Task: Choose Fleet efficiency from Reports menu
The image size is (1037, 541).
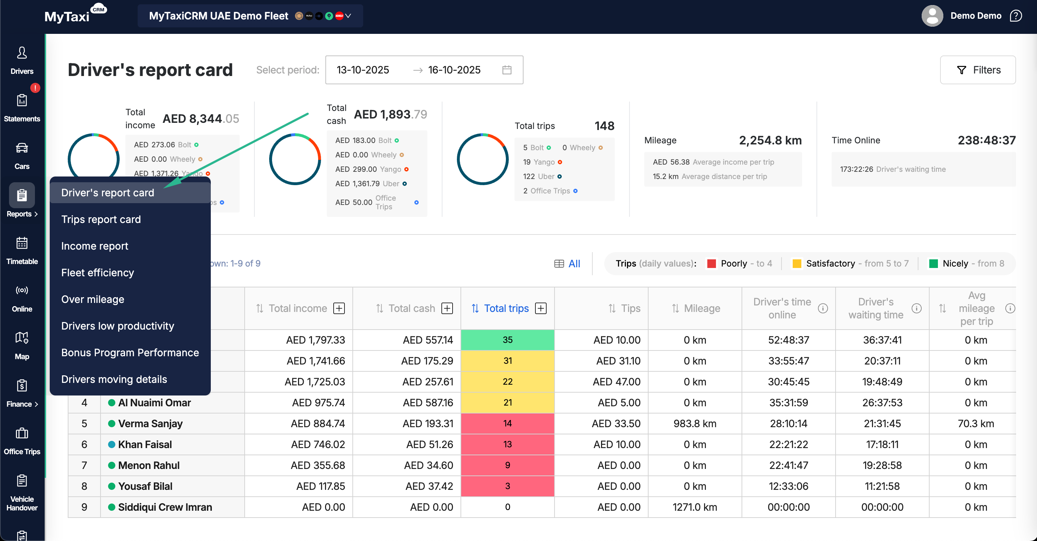Action: click(97, 273)
